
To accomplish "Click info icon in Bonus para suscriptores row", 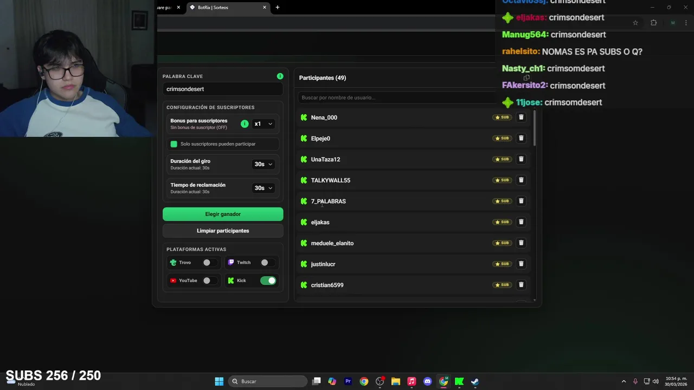I will 245,124.
